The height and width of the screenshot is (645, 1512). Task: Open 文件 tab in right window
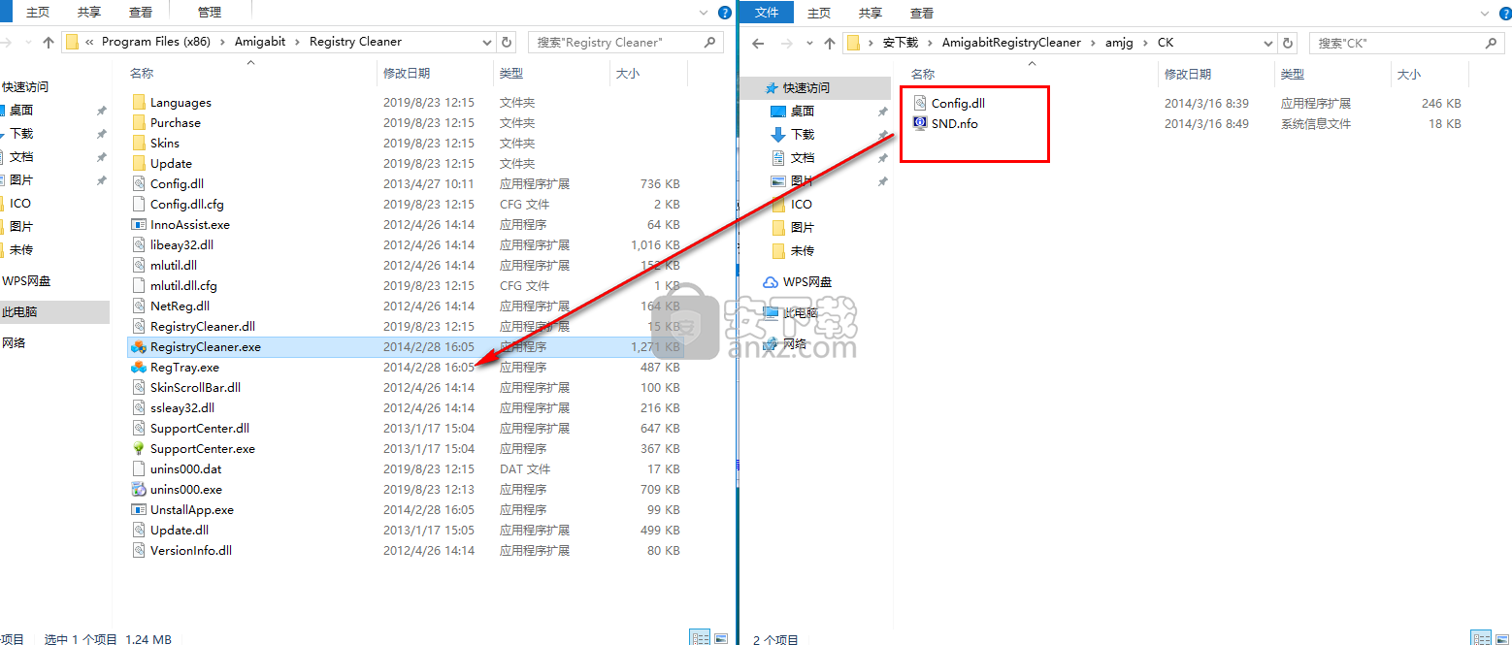coord(767,13)
